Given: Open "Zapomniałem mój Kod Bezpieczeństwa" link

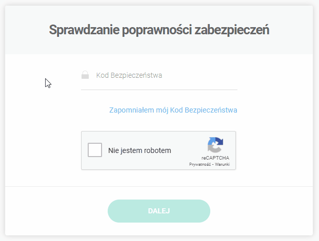Looking at the screenshot, I should (x=173, y=110).
